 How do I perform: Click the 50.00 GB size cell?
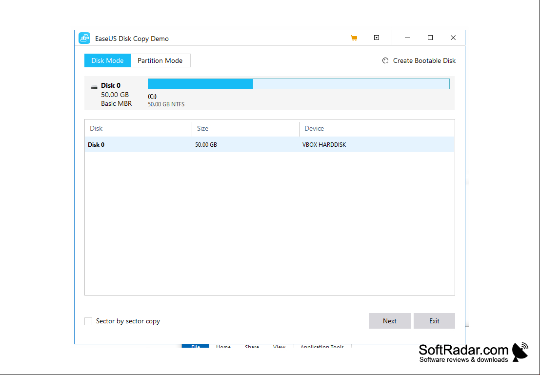point(206,145)
